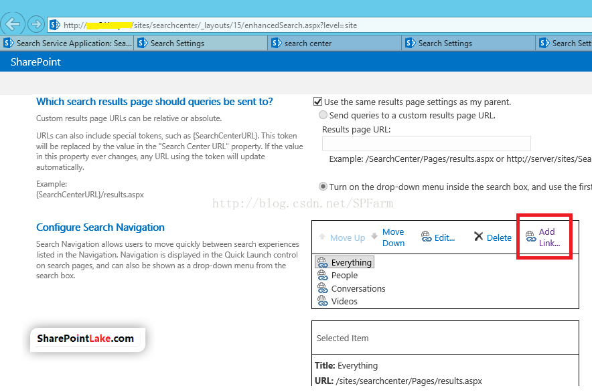The height and width of the screenshot is (392, 592).
Task: Open the partially visible Search Sett tab at the tab bar's end
Action: pyautogui.click(x=564, y=43)
